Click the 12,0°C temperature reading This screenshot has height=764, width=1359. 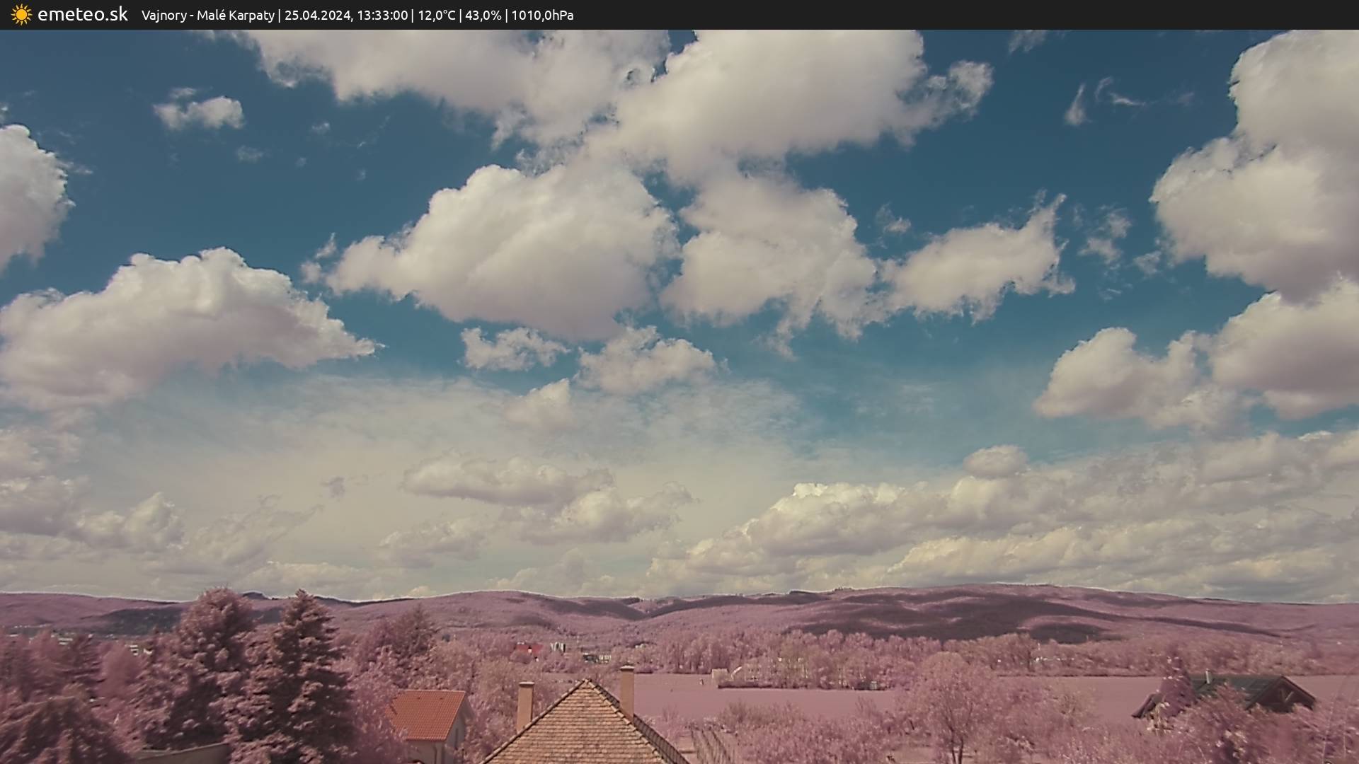point(436,16)
